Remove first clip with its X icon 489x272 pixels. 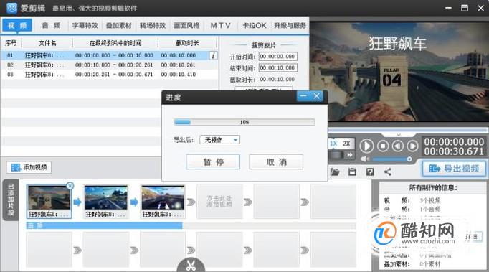tap(70, 186)
